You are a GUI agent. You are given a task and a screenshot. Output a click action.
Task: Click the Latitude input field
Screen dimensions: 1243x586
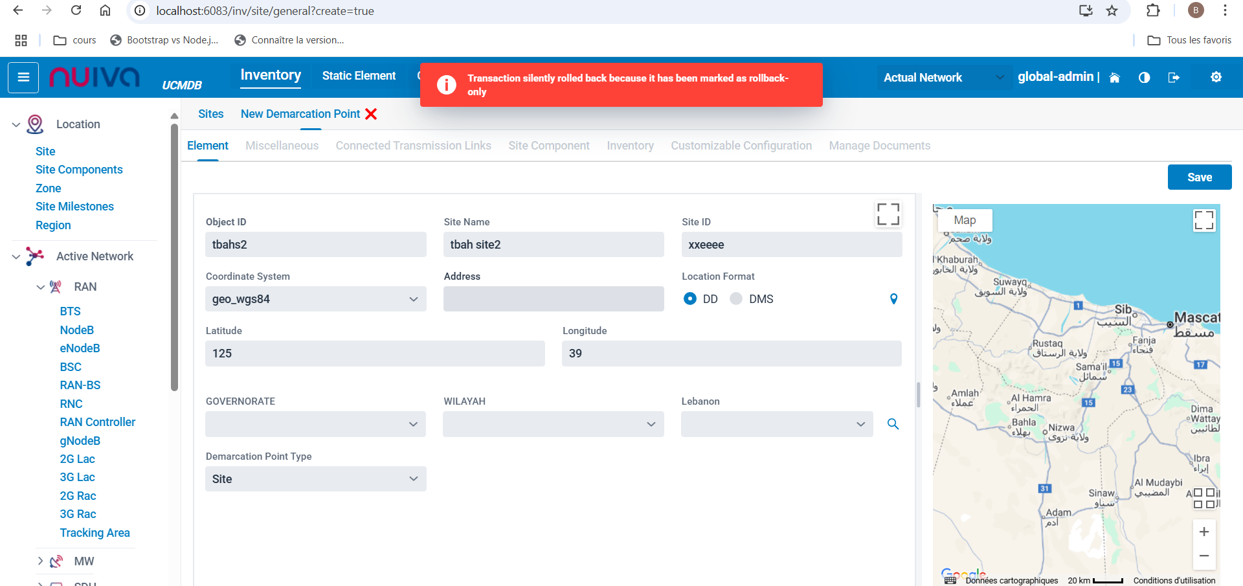click(x=375, y=354)
